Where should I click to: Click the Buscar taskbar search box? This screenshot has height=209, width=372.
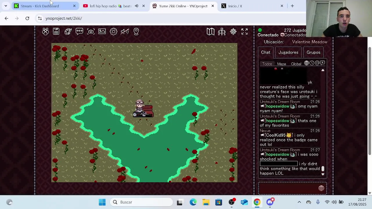[x=141, y=202]
